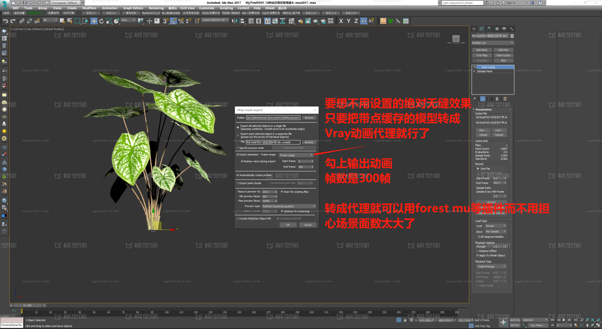
Task: Click the orange FP plugin icon
Action: (x=383, y=21)
